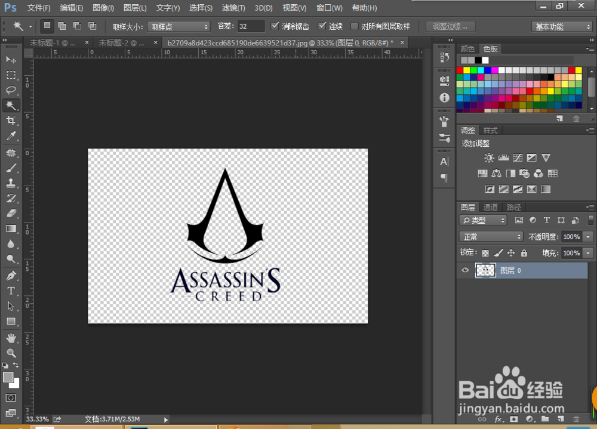Hide 图层 0 layer visibility
The image size is (597, 429).
coord(465,270)
